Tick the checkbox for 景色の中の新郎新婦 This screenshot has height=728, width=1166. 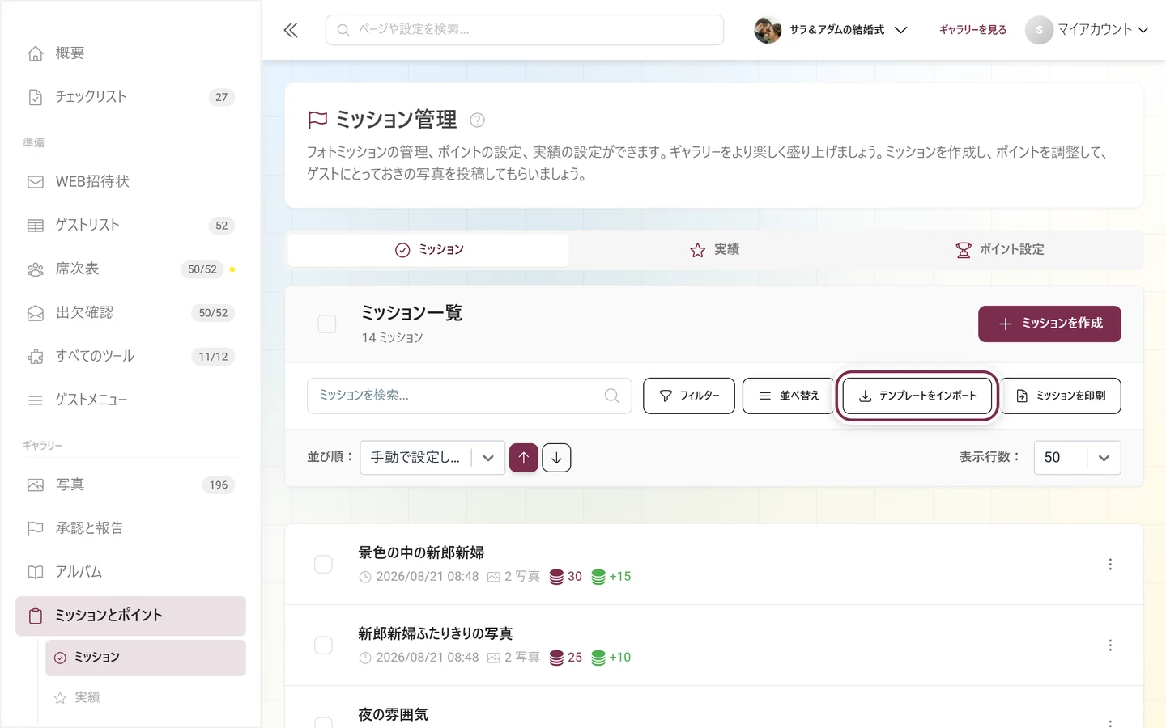pos(323,565)
